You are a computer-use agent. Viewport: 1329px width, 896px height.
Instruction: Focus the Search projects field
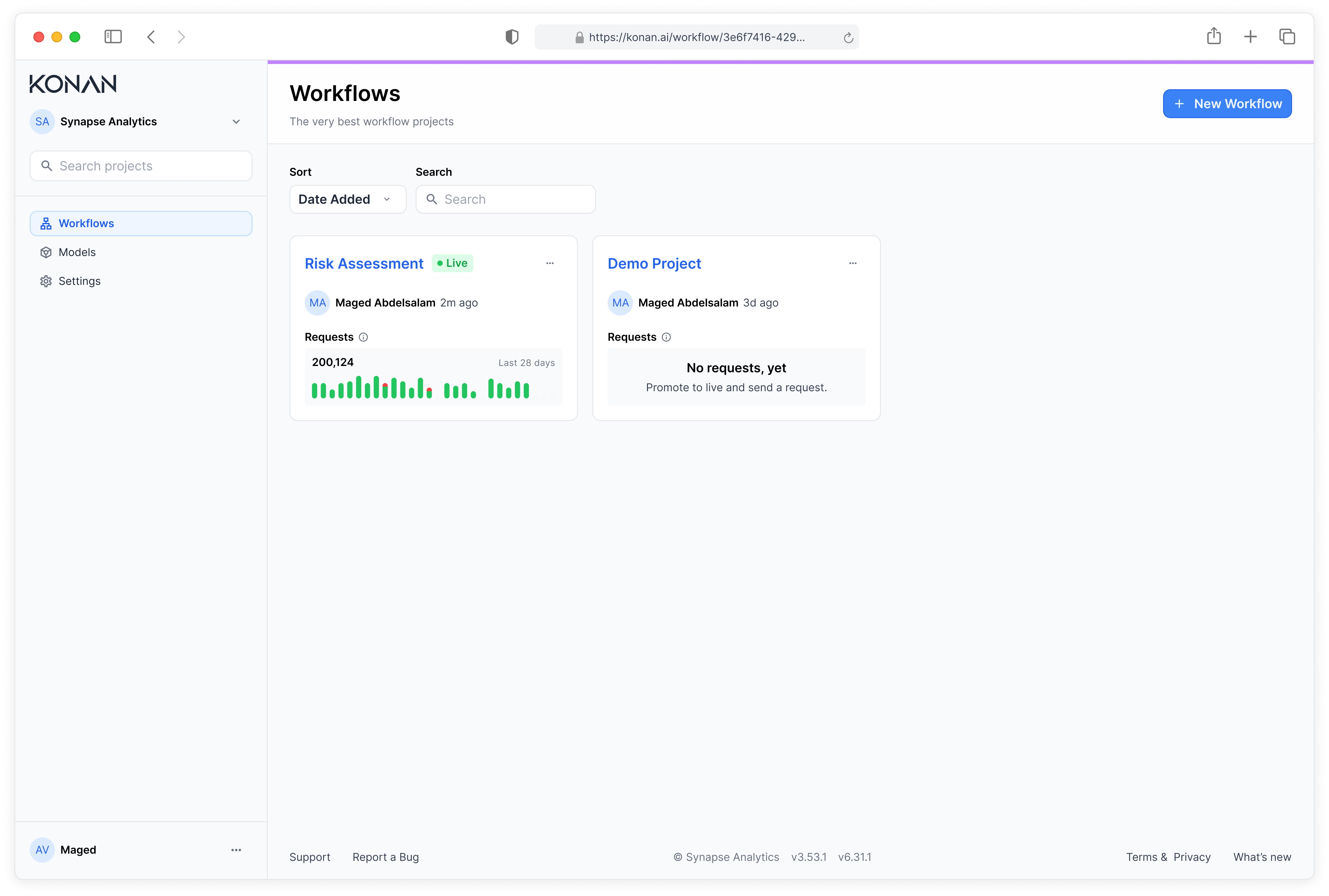[x=141, y=166]
